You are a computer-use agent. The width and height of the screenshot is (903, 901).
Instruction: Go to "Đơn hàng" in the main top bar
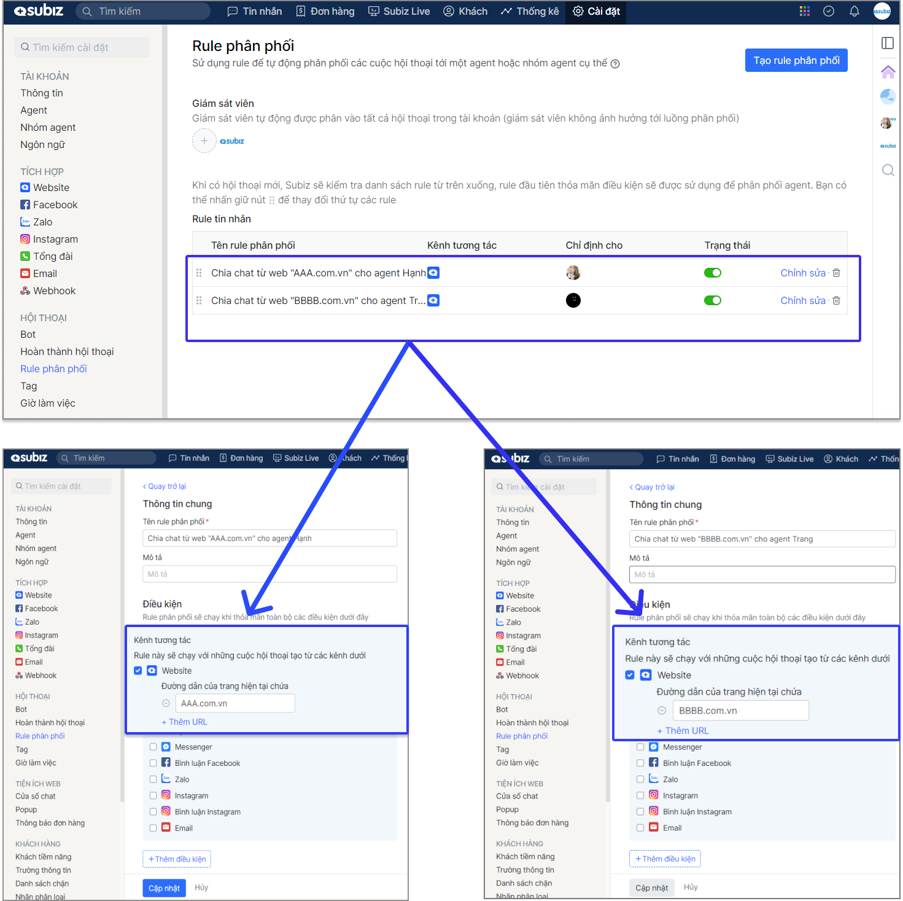325,11
